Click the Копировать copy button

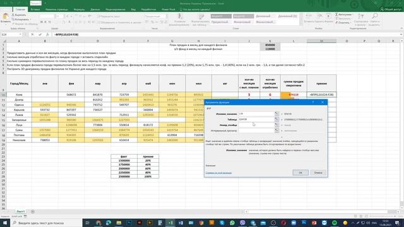click(x=21, y=20)
